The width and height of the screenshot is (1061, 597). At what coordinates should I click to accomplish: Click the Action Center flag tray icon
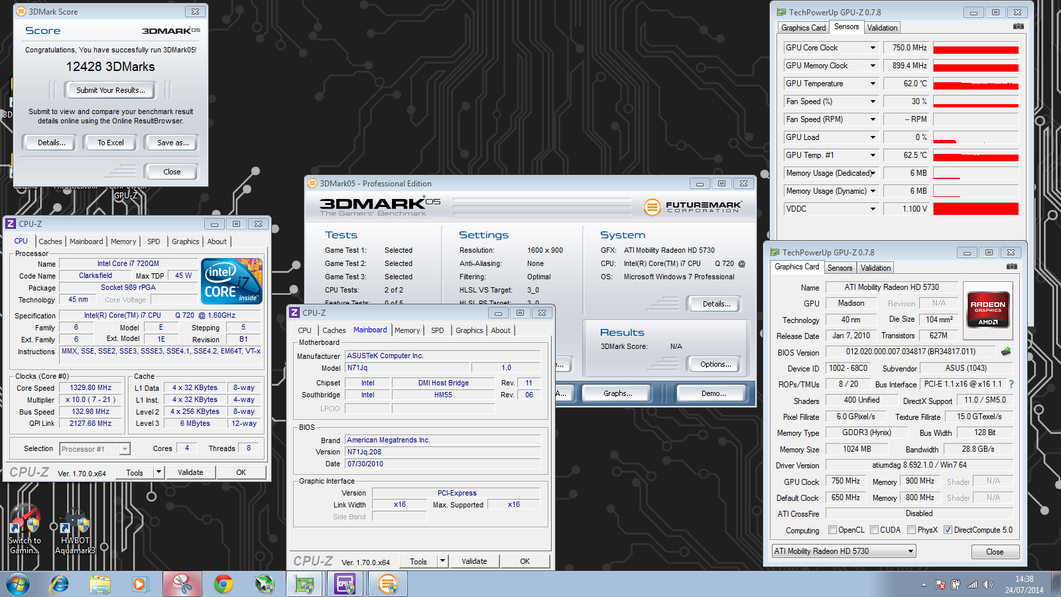click(940, 584)
